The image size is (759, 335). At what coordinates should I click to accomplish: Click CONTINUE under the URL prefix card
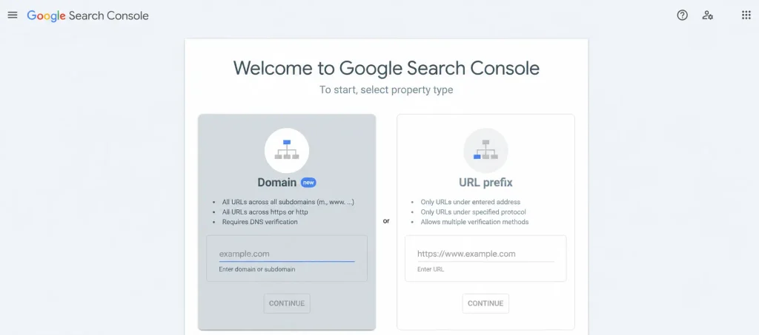point(485,304)
